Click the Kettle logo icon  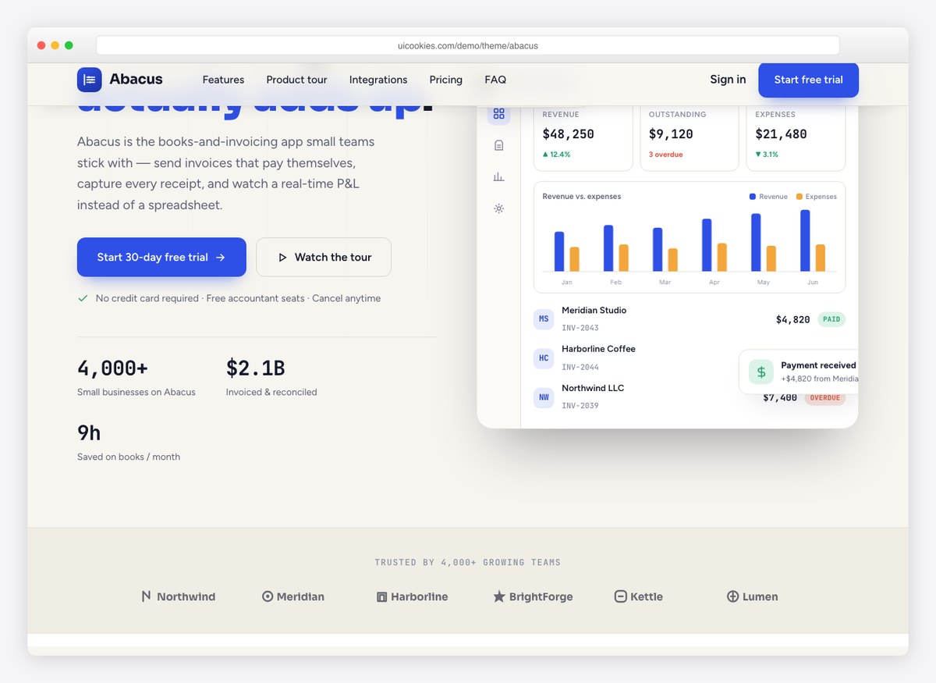coord(620,596)
